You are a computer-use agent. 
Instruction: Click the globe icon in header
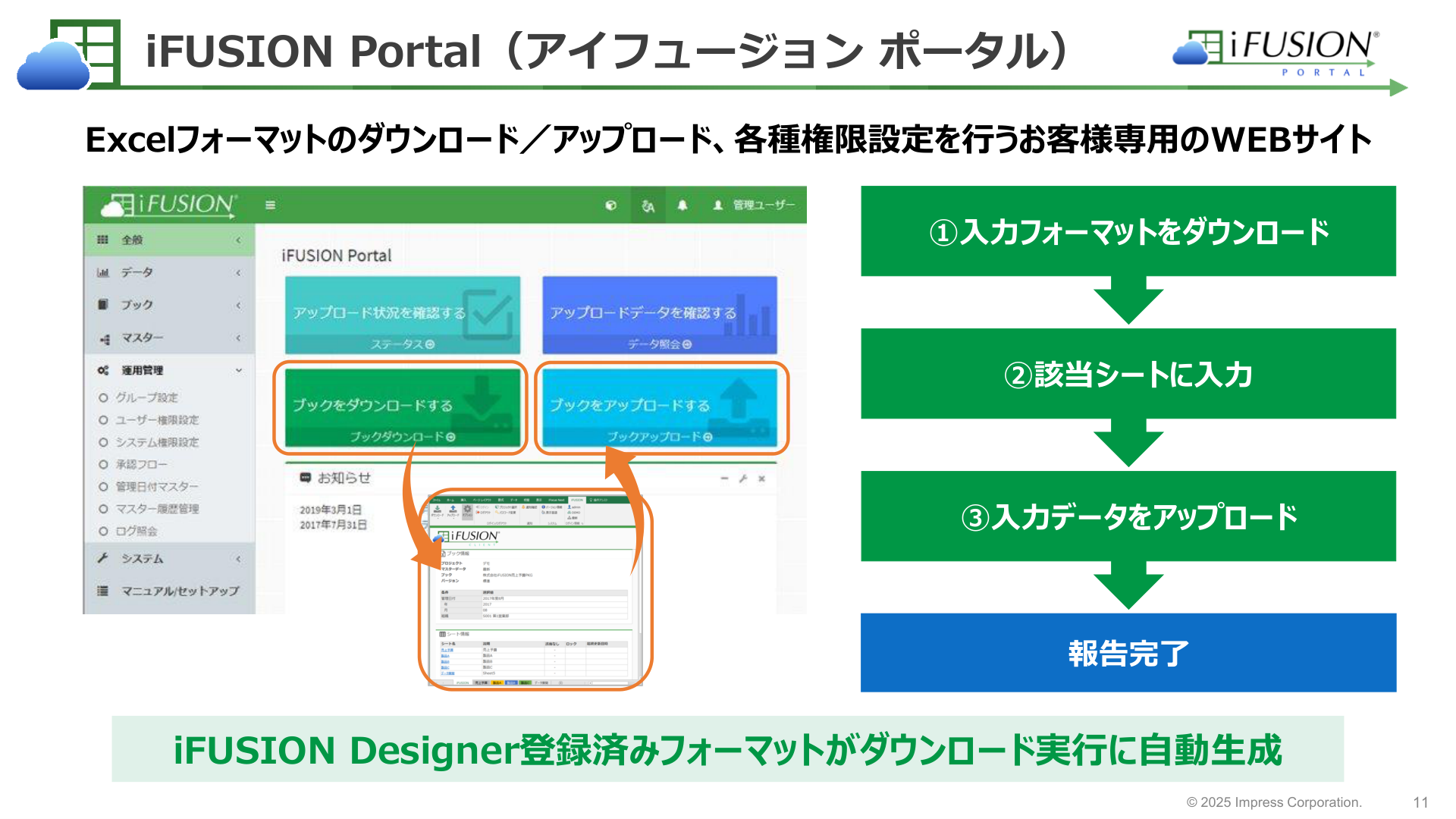click(x=611, y=205)
